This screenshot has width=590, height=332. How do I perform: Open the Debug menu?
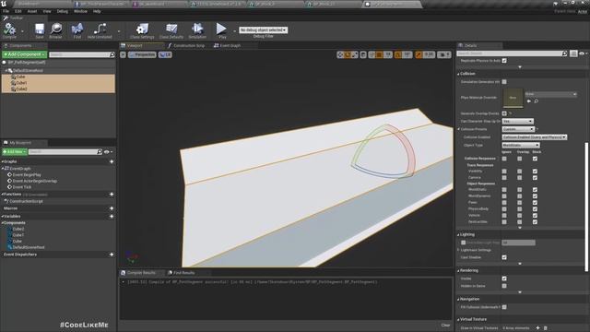coord(62,11)
